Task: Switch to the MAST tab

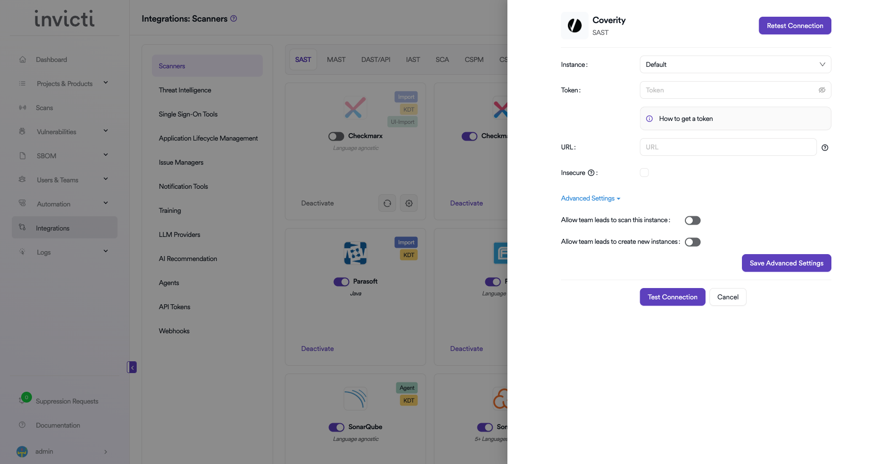Action: pos(336,59)
